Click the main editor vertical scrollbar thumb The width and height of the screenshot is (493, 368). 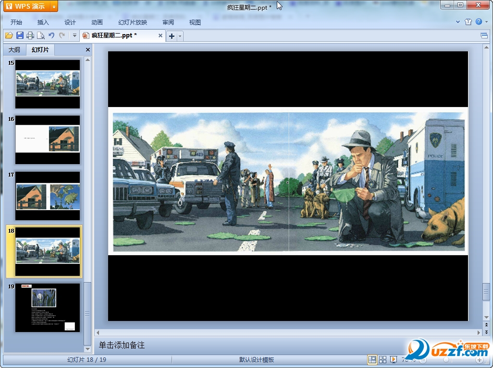coord(486,292)
